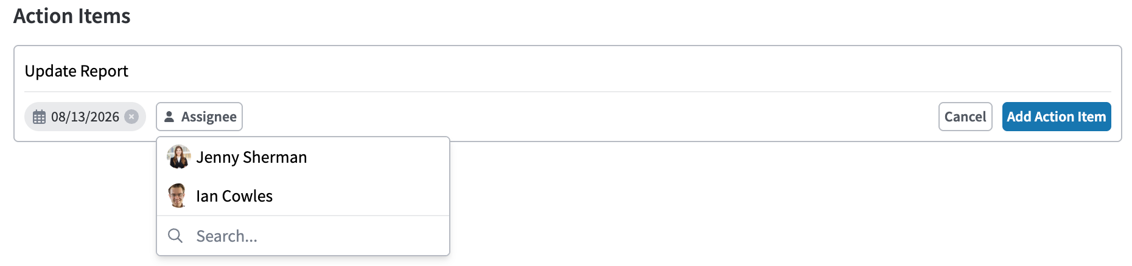
Task: Click the Add Action Item button
Action: click(x=1057, y=117)
